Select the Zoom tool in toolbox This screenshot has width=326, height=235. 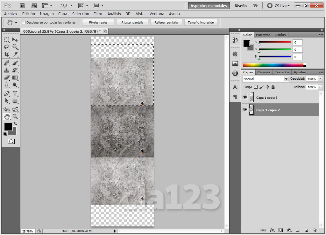[x=15, y=117]
